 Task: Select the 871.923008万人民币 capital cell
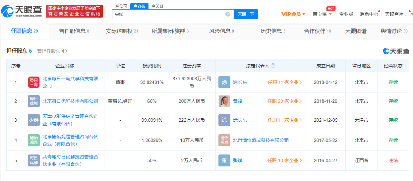click(192, 82)
